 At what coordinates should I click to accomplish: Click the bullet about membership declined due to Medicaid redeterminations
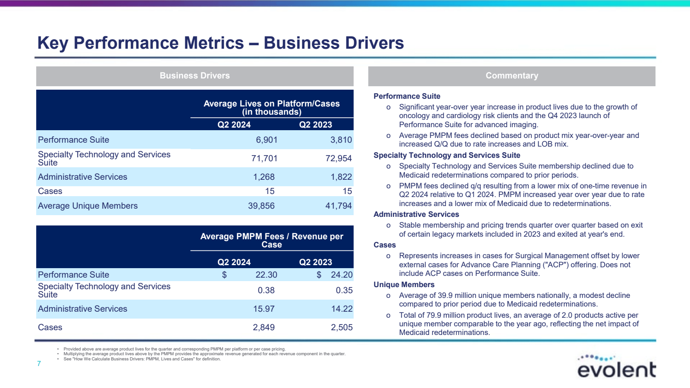[516, 171]
